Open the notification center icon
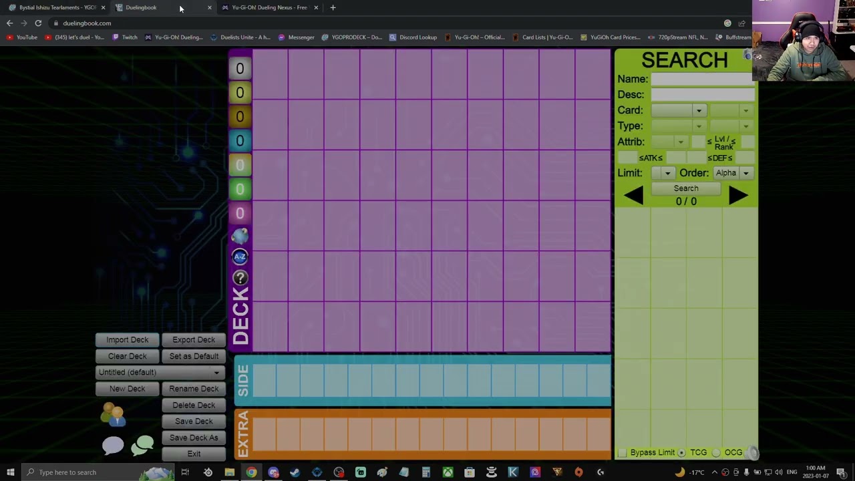Screen dimensions: 855x481 coord(841,472)
